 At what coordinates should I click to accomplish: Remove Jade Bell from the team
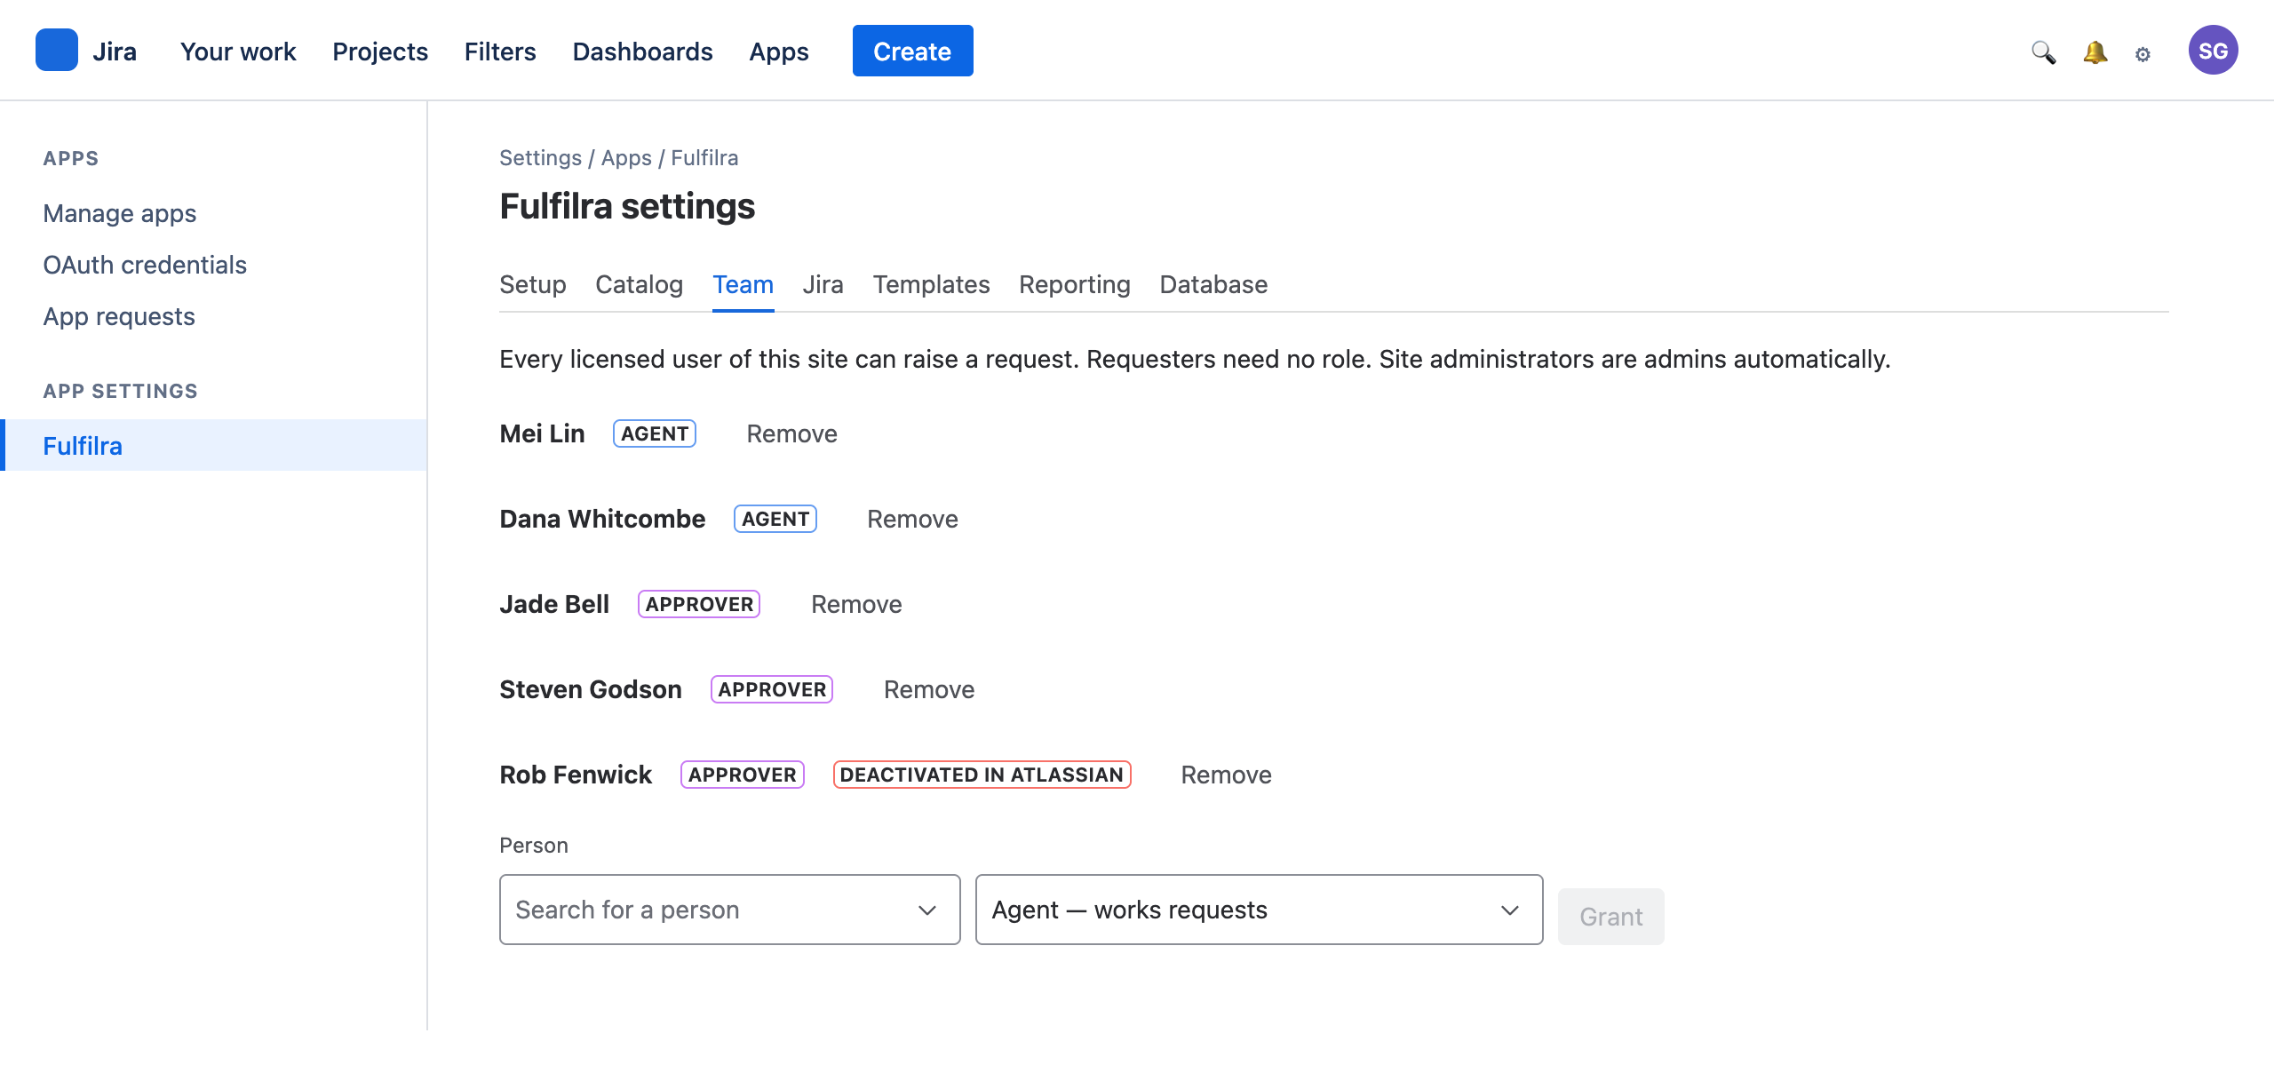[856, 604]
